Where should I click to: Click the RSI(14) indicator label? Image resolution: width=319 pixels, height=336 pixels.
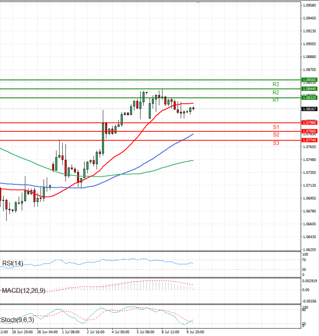(12, 263)
